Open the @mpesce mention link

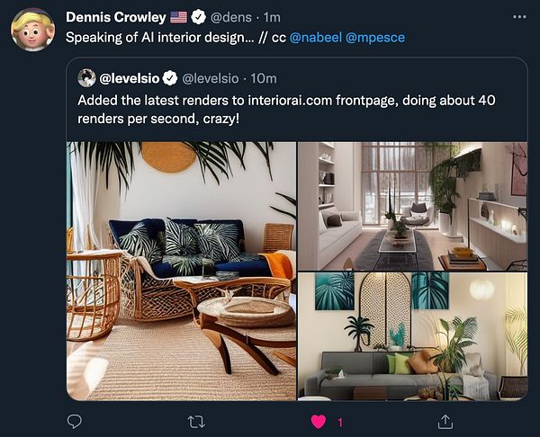coord(374,37)
